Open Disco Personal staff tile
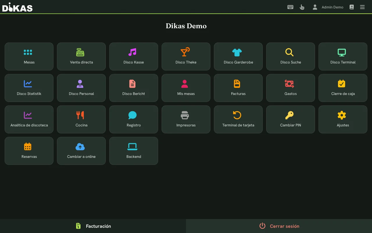The width and height of the screenshot is (372, 233). [x=81, y=88]
